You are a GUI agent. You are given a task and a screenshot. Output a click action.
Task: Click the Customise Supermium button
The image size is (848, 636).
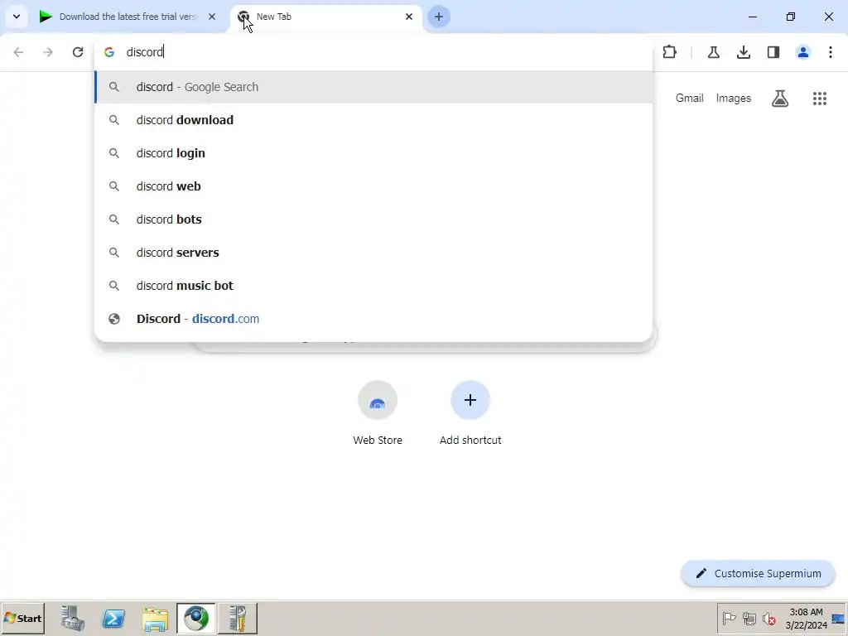point(758,573)
